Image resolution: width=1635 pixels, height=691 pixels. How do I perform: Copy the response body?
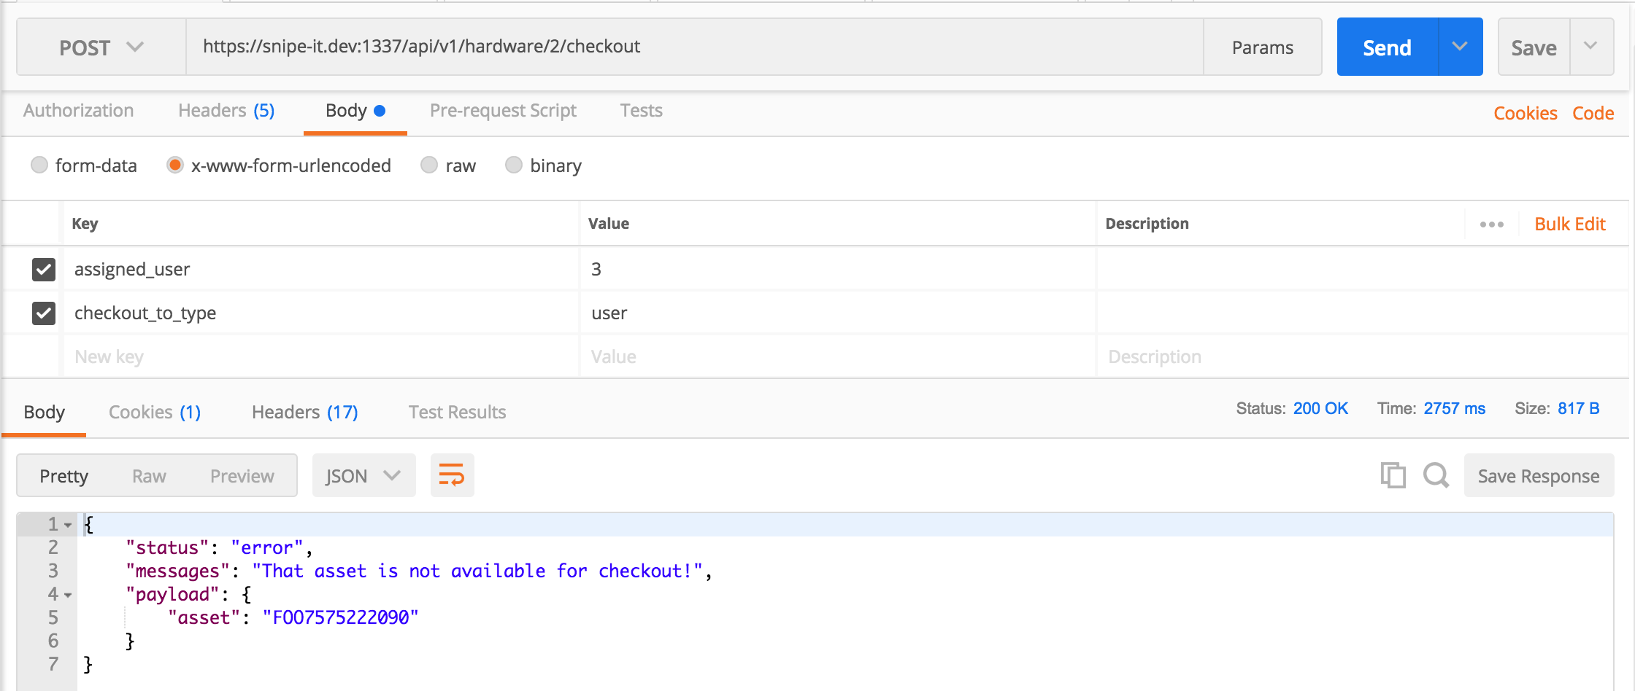pos(1393,475)
